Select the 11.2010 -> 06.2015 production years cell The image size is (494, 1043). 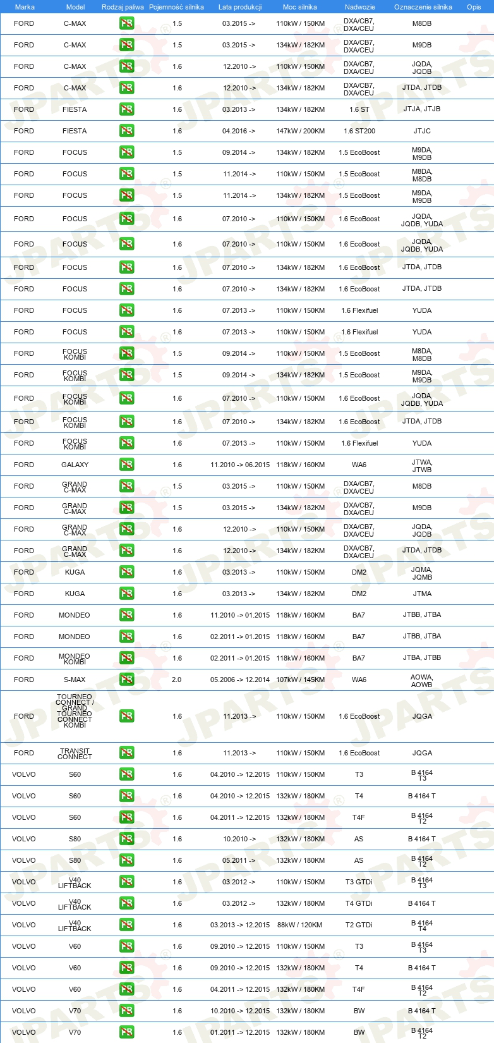[240, 465]
